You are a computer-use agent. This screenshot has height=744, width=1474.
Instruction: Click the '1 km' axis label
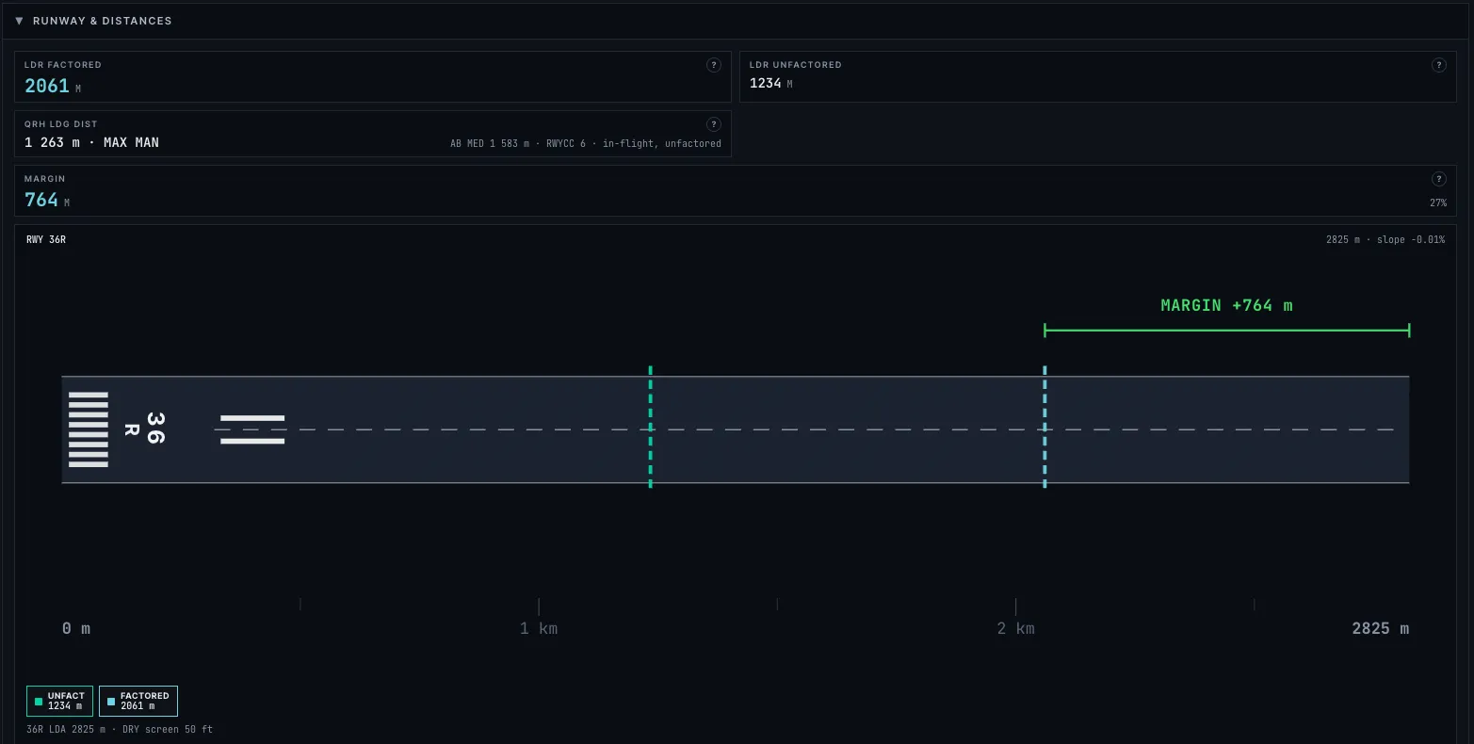pos(539,628)
